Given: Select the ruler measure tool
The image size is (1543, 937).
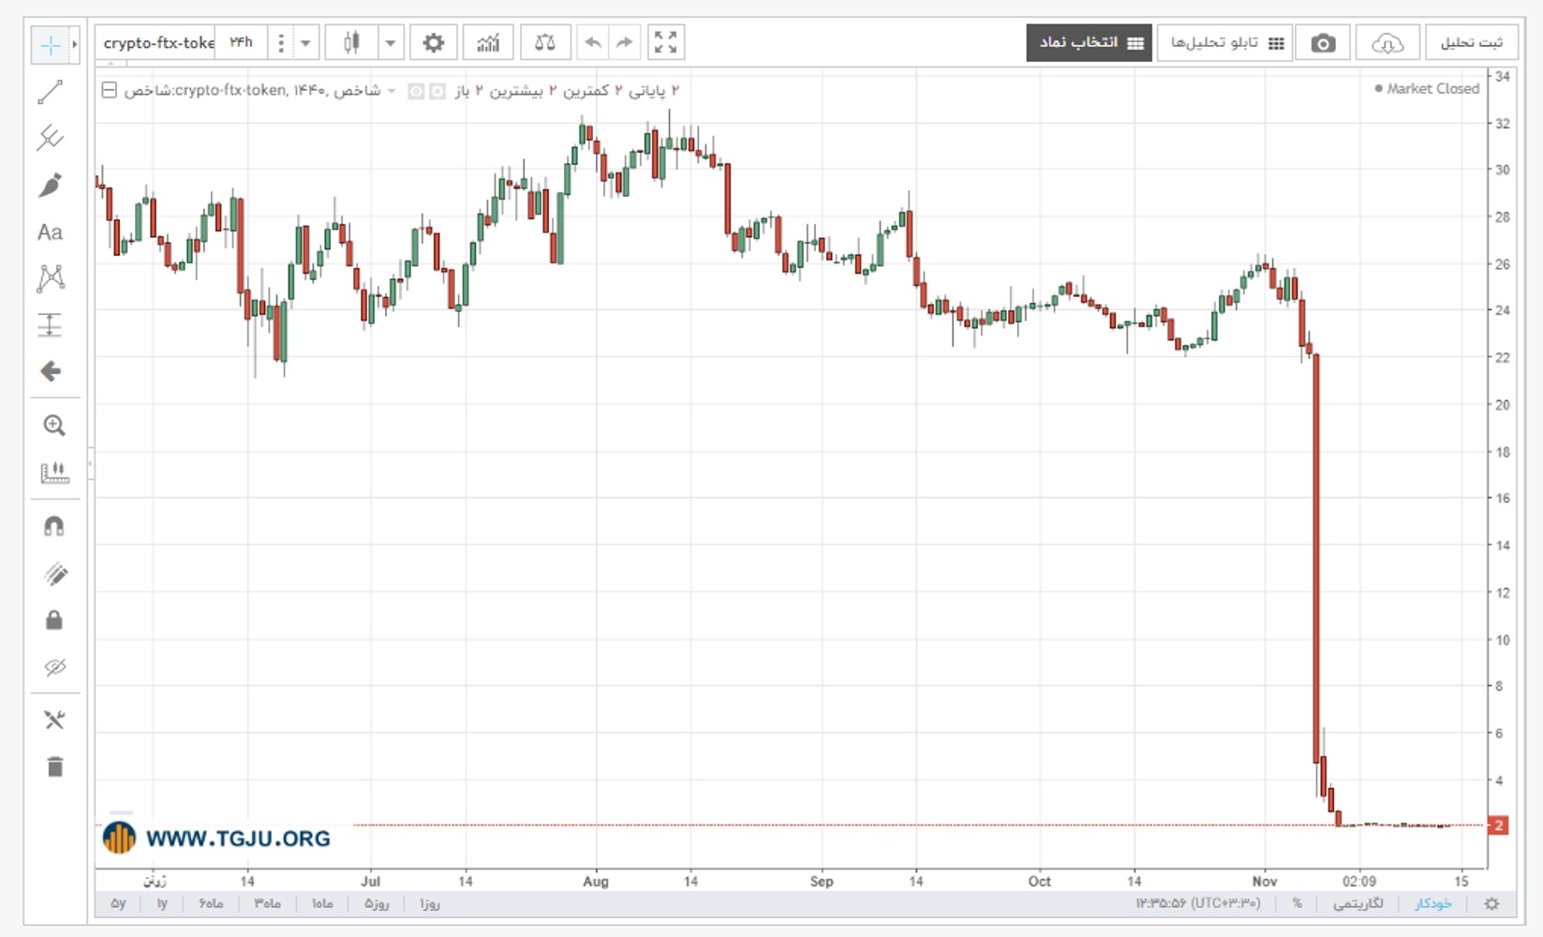Looking at the screenshot, I should click(54, 473).
